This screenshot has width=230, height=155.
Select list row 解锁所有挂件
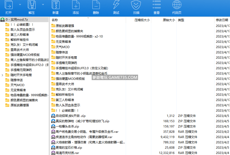(140, 95)
